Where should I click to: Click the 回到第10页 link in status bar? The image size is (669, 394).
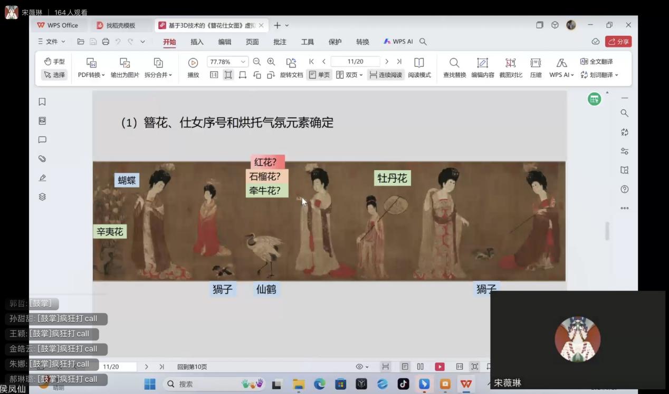tap(192, 367)
